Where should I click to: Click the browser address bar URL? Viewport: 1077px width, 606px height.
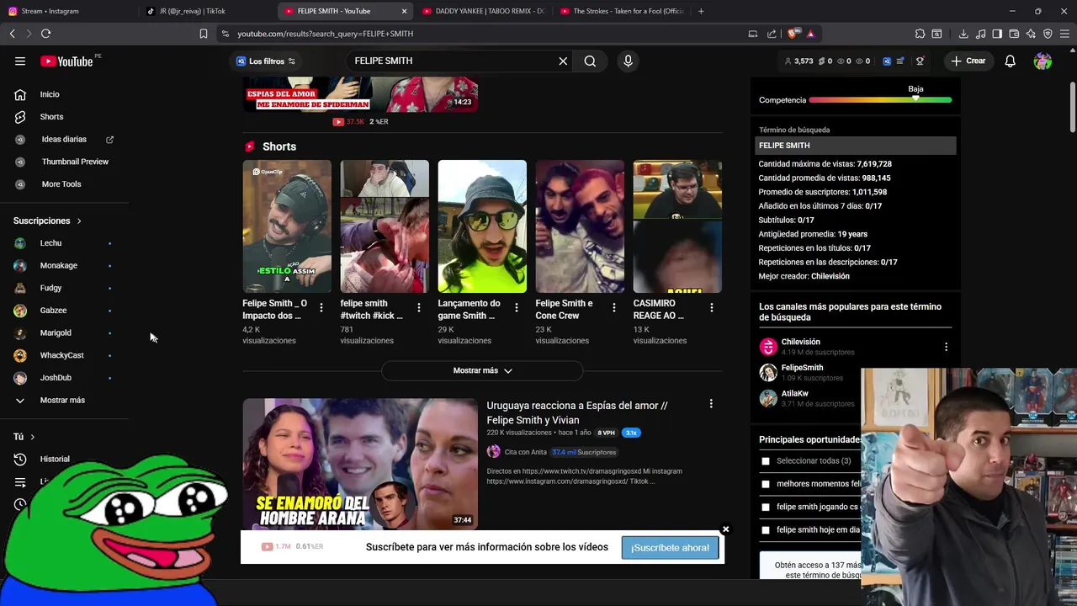click(325, 34)
